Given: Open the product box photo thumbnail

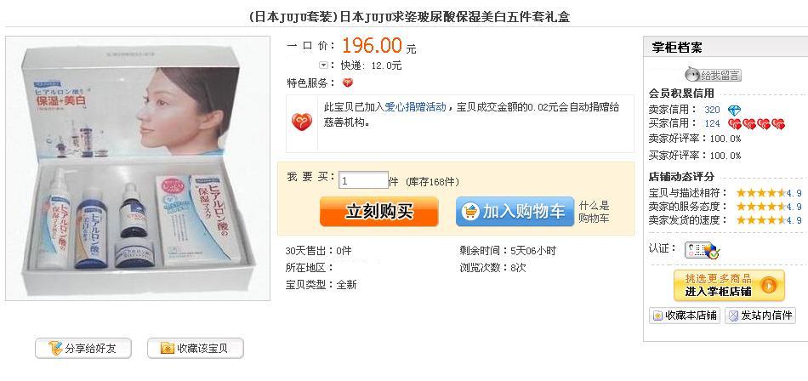Looking at the screenshot, I should pos(138,168).
